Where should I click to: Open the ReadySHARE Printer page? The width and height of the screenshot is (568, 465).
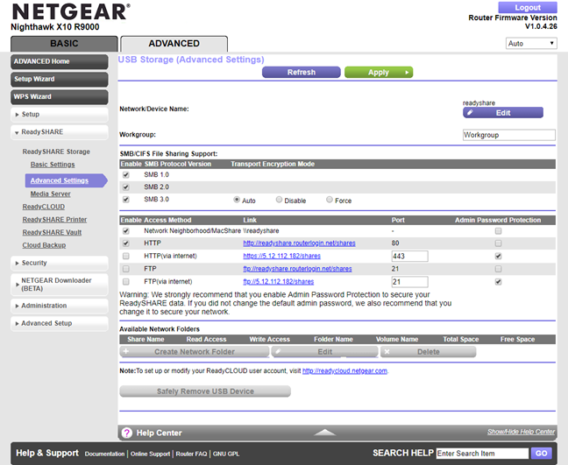pos(54,220)
